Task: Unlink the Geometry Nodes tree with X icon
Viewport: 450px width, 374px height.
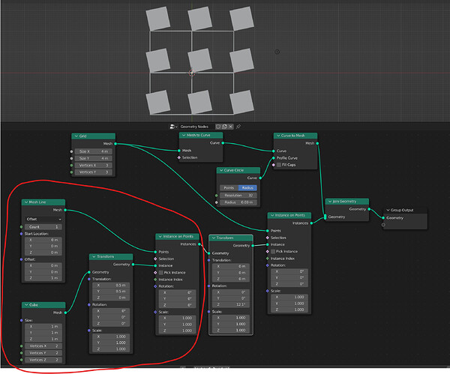Action: [231, 127]
